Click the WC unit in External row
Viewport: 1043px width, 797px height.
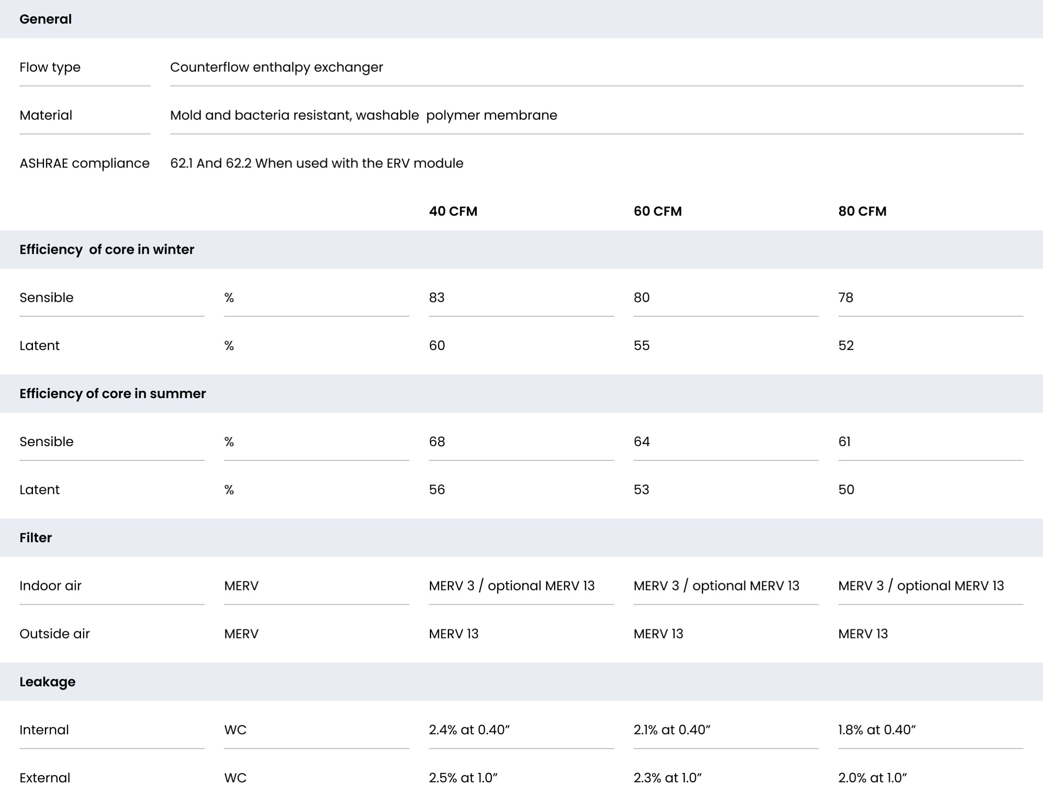[235, 778]
